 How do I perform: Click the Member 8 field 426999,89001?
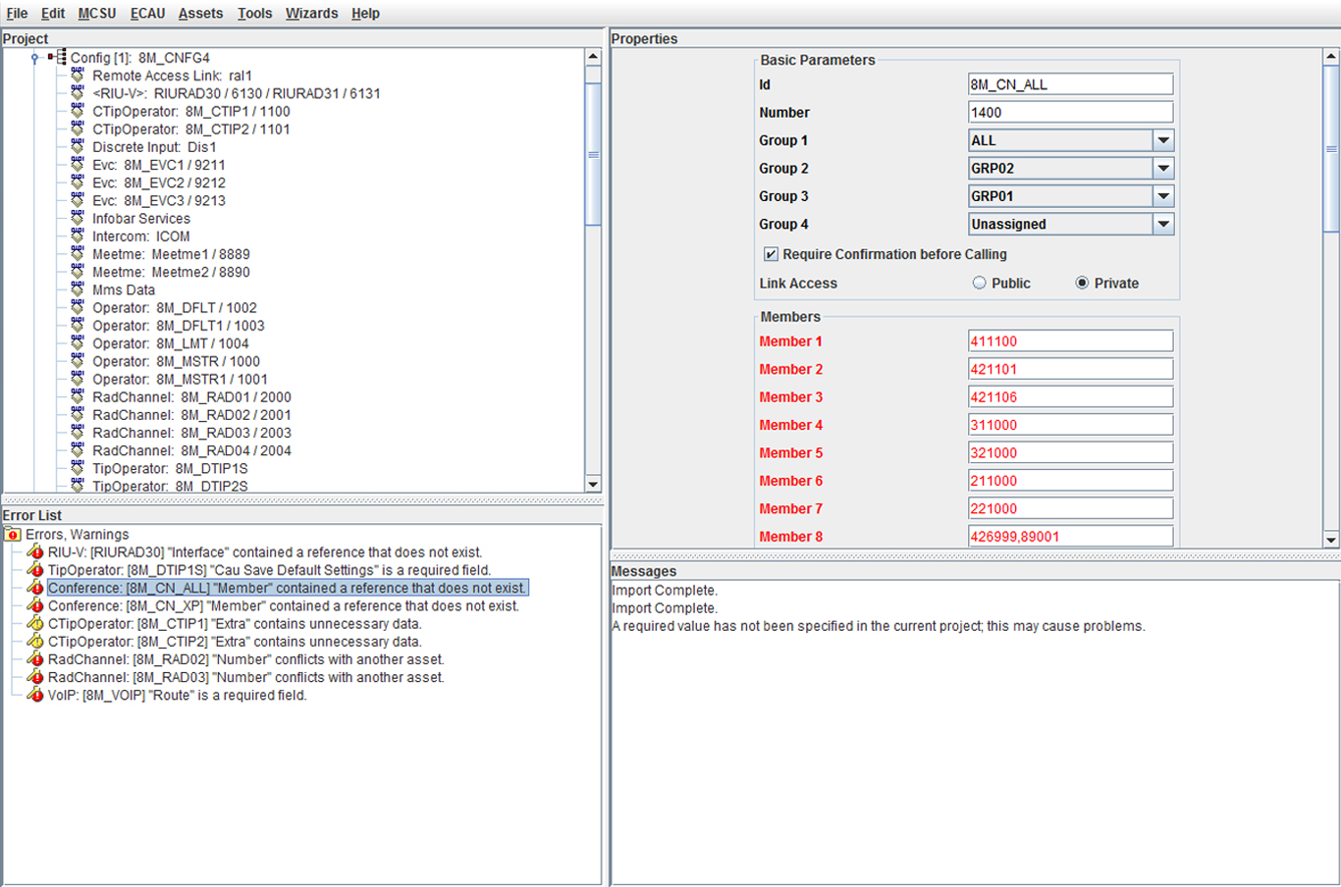pos(1070,537)
